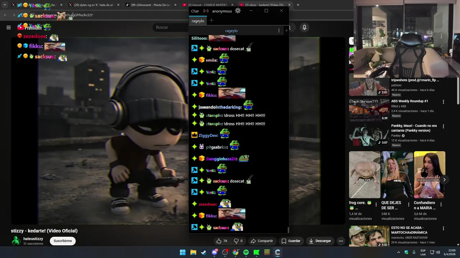
Task: Click username p0gsabrizz in chat
Action: [217, 147]
